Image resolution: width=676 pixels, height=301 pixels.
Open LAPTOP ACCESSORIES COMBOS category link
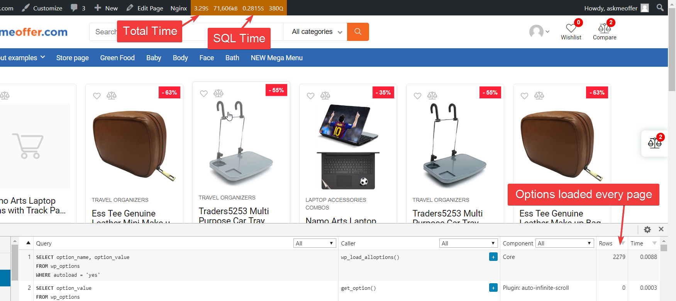pyautogui.click(x=335, y=204)
